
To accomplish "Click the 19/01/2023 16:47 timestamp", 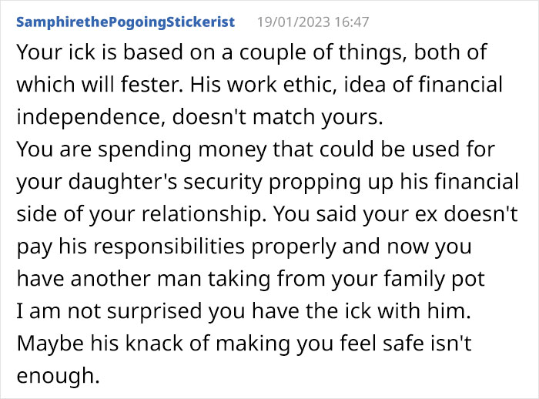I will tap(313, 22).
